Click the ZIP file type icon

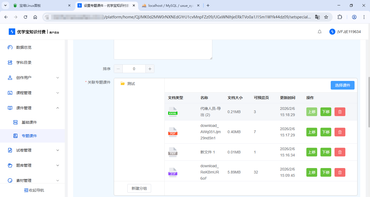[173, 172]
